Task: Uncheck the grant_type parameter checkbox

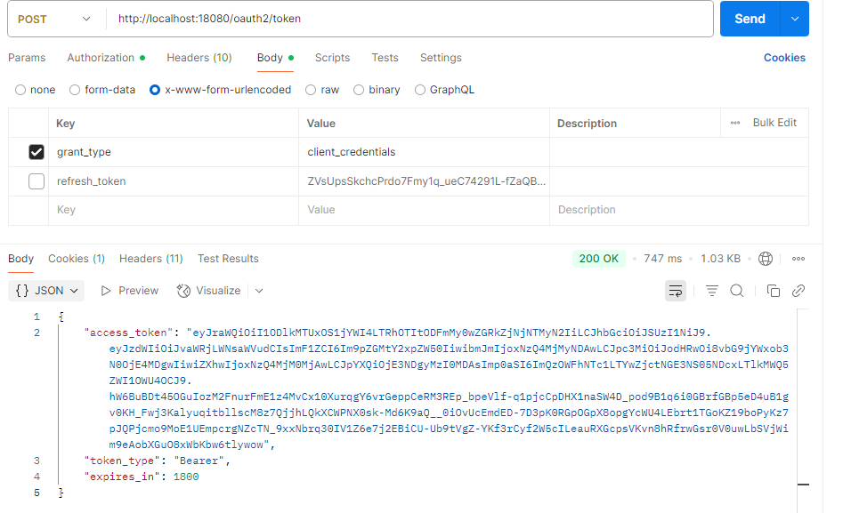Action: coord(36,152)
